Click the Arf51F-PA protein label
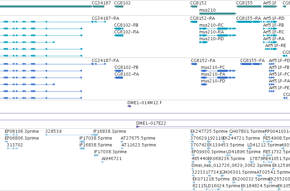Screen dimensions: 290x191 tap(279, 81)
